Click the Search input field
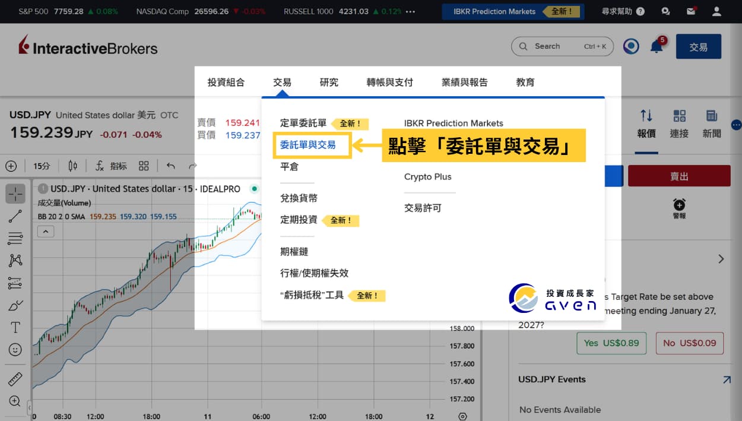 click(562, 46)
